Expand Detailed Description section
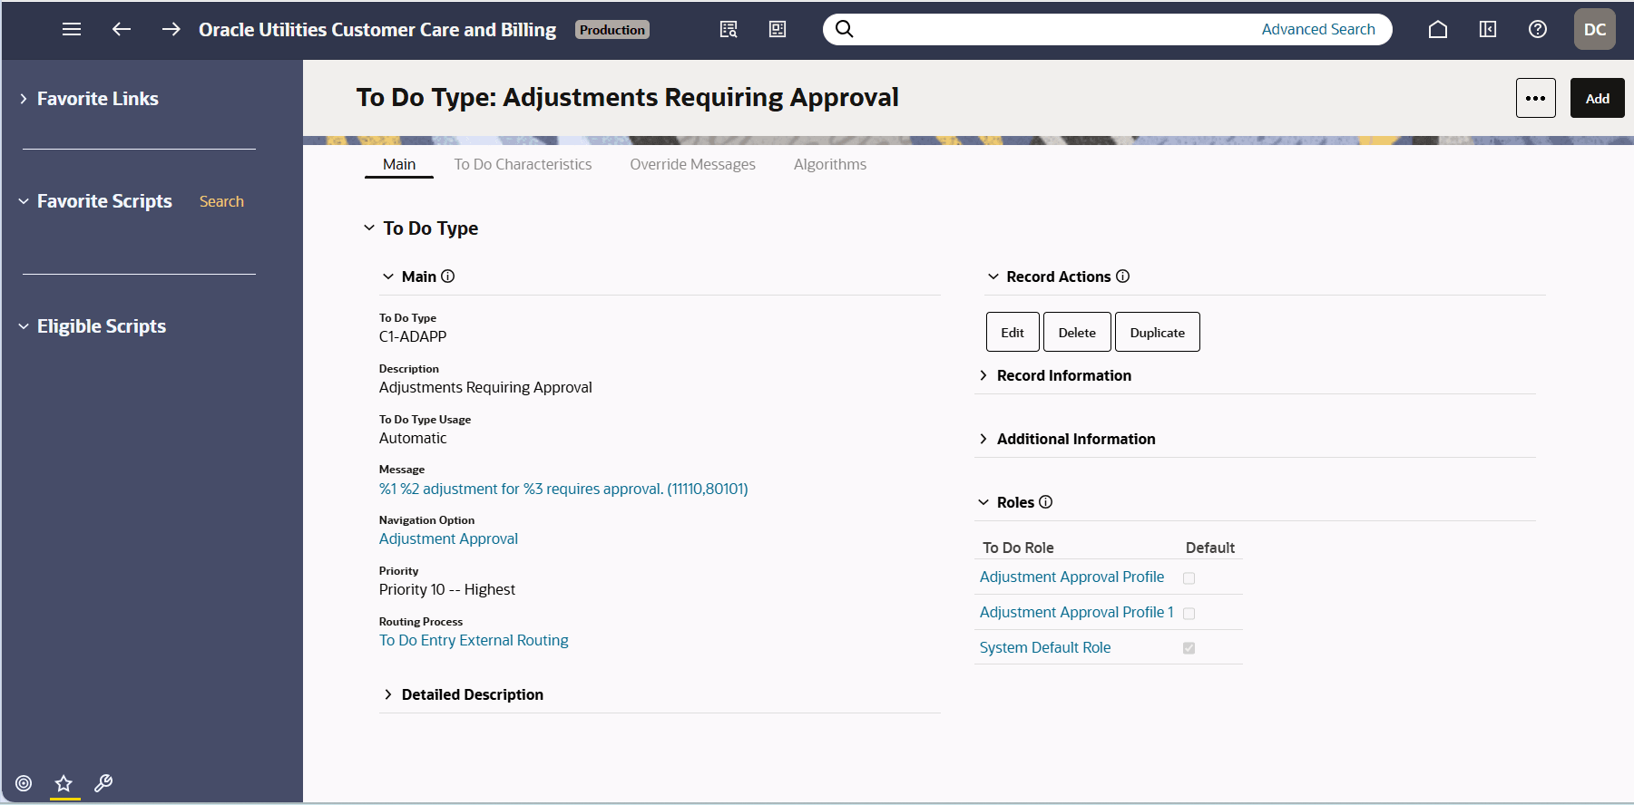The height and width of the screenshot is (805, 1634). pos(388,694)
